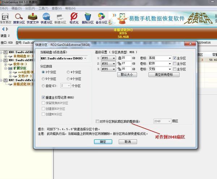Click Clear All Labels (清空所有卷标) button
Viewport: 217px width, 179px height.
click(164, 75)
